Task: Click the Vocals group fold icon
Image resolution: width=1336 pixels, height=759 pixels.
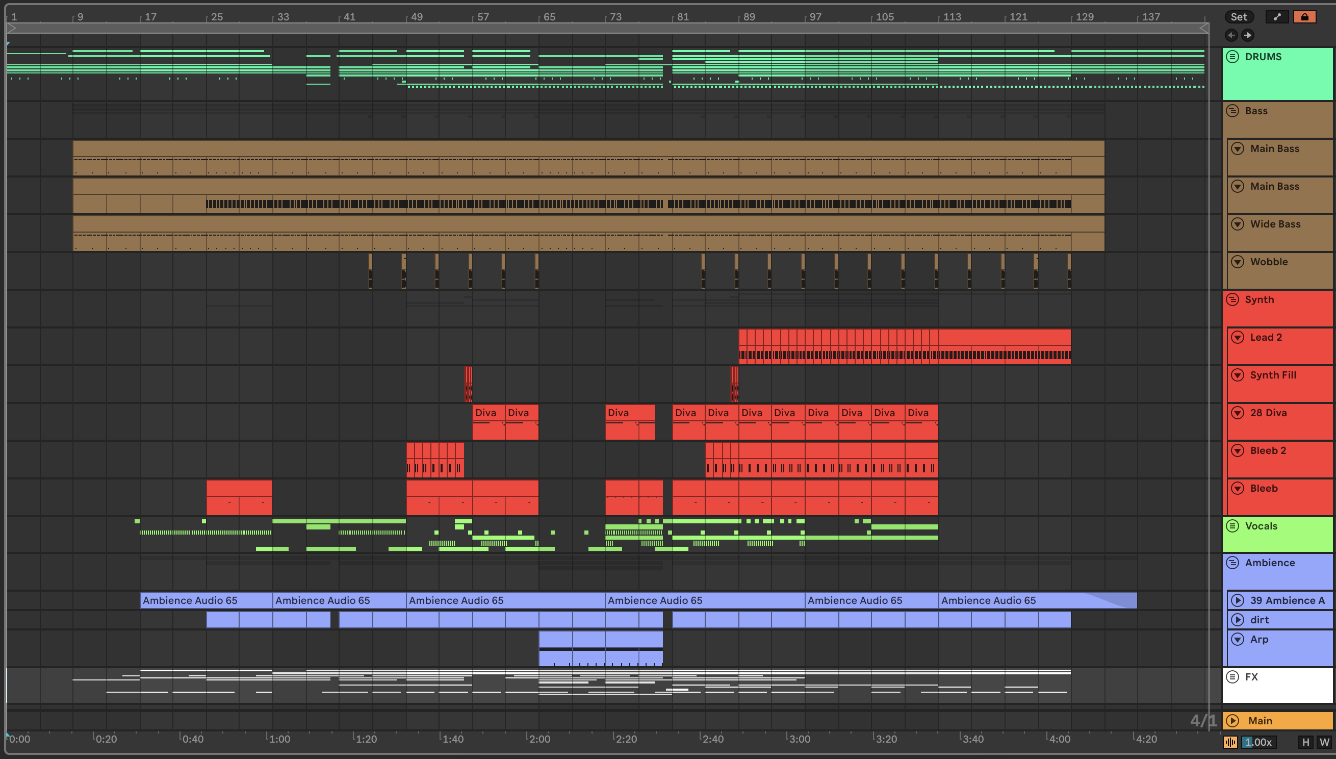Action: (1232, 526)
